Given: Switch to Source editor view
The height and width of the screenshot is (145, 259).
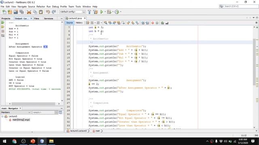Looking at the screenshot, I should pyautogui.click(x=70, y=23).
